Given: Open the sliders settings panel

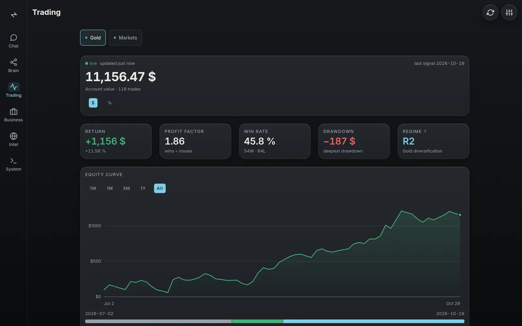Looking at the screenshot, I should [509, 12].
